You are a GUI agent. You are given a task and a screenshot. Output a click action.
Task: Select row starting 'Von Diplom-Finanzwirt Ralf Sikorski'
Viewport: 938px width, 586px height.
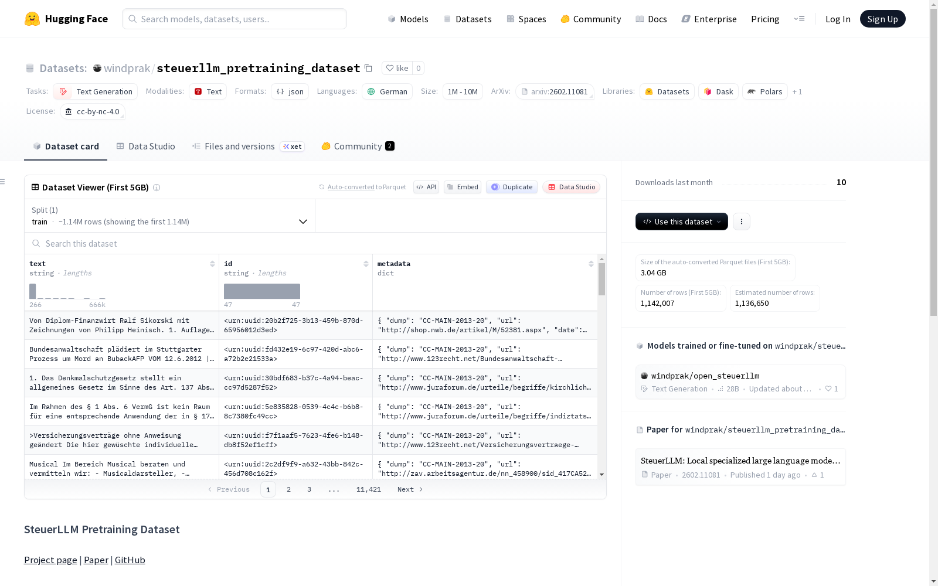pyautogui.click(x=311, y=325)
